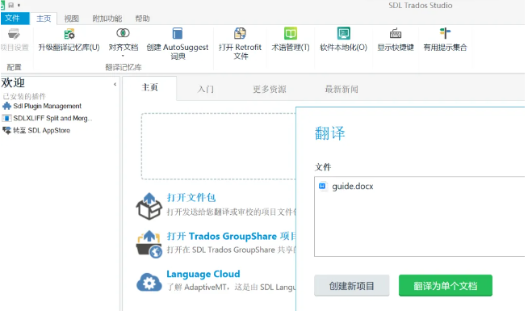Open SDLXLIFF Split and Merge plugin
Viewport: 528px width, 311px height.
pos(52,118)
